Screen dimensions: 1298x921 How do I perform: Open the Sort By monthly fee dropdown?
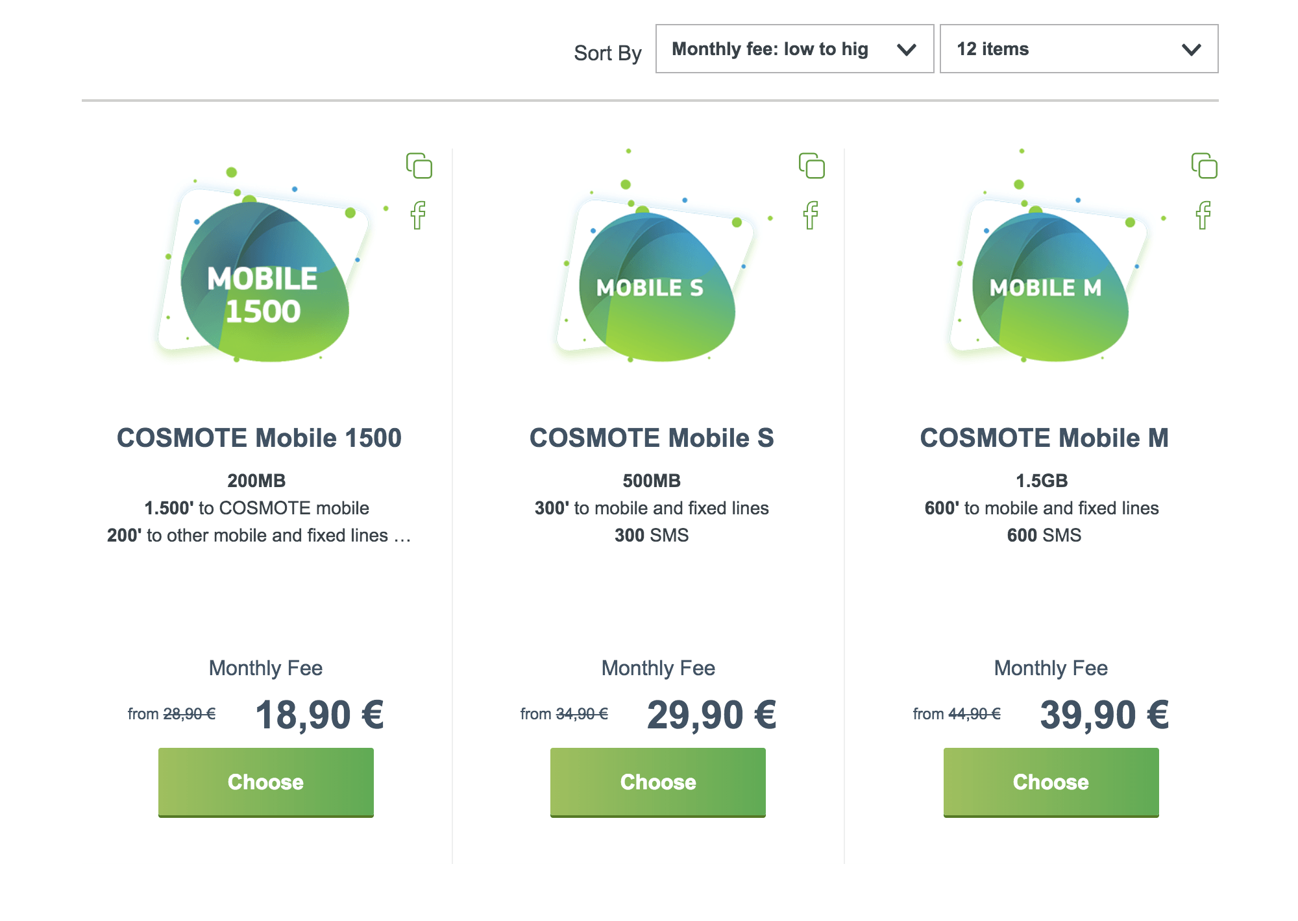pyautogui.click(x=794, y=49)
